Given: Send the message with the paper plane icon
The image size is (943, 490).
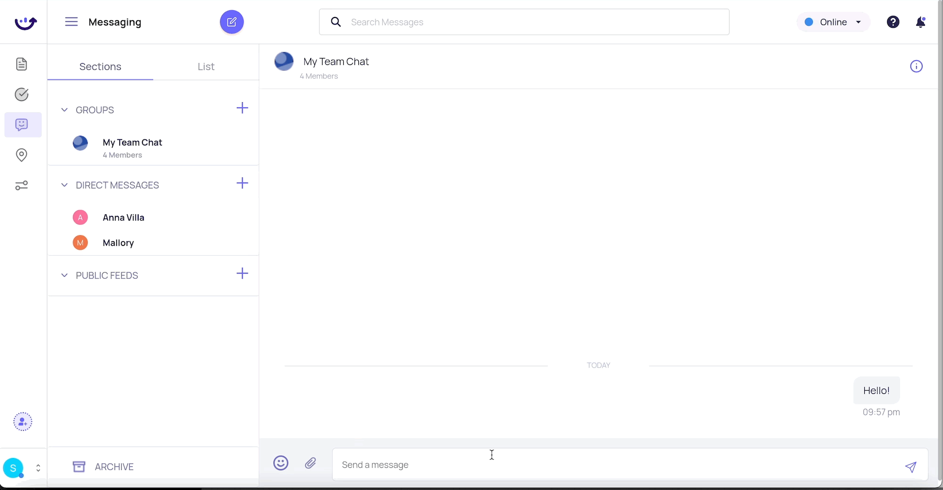Looking at the screenshot, I should pos(910,466).
